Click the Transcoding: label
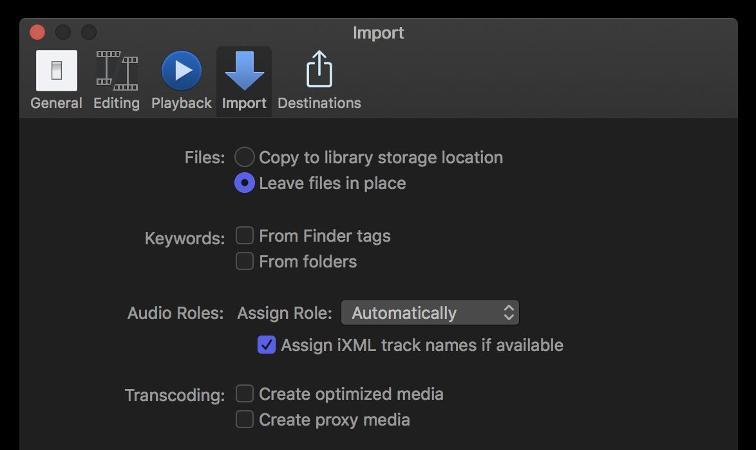The image size is (756, 450). coord(175,395)
